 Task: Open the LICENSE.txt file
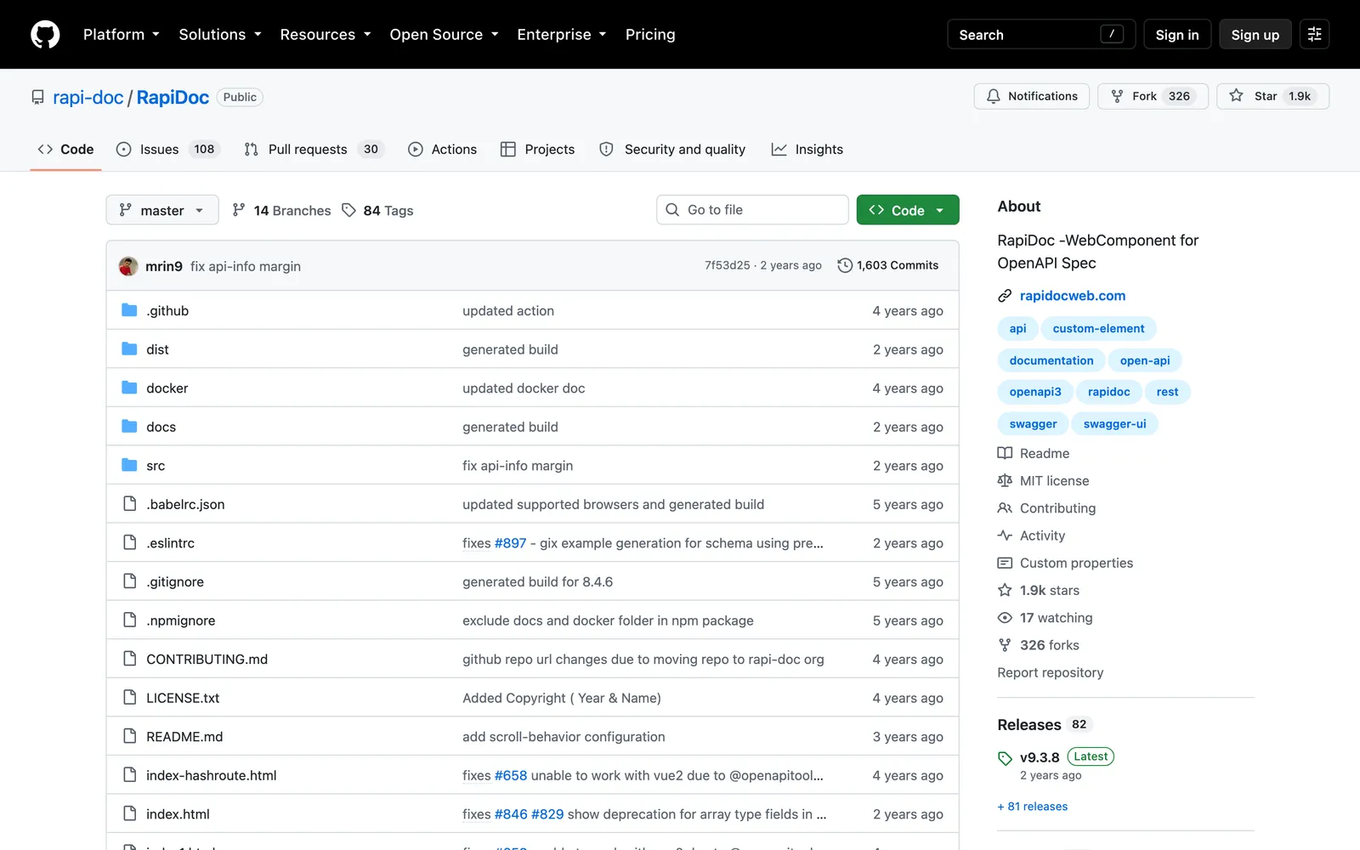point(183,698)
